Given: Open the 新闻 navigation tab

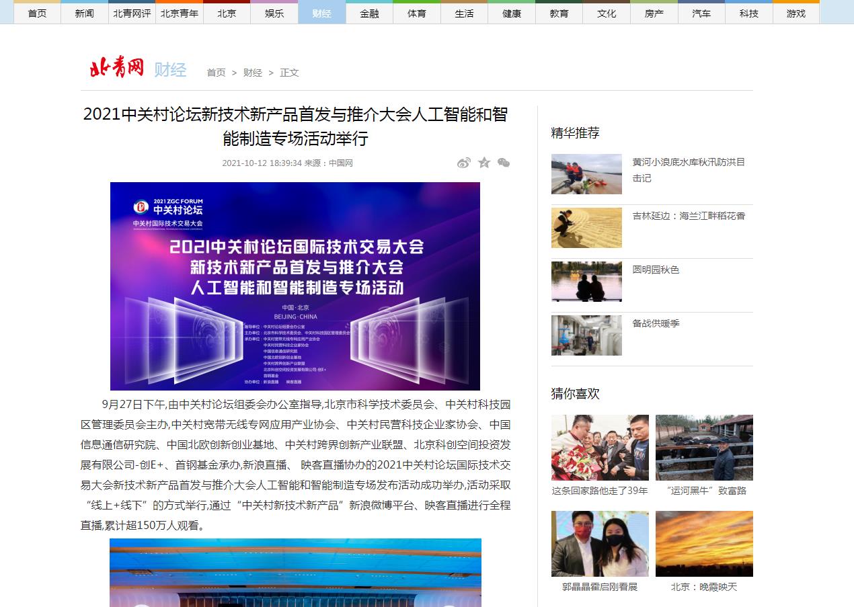Looking at the screenshot, I should tap(85, 13).
